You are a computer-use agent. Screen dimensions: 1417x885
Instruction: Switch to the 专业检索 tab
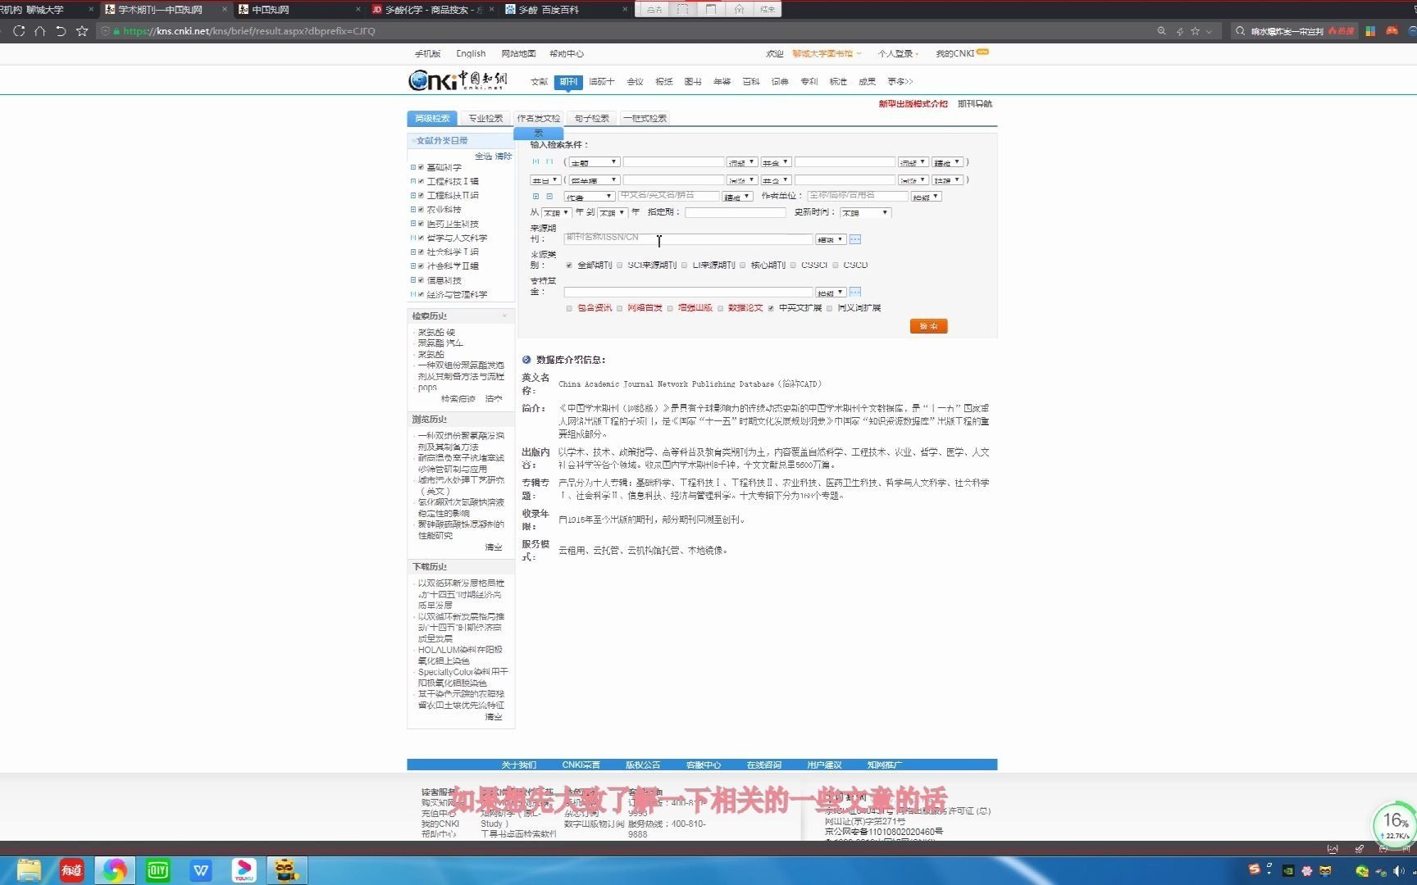[485, 119]
